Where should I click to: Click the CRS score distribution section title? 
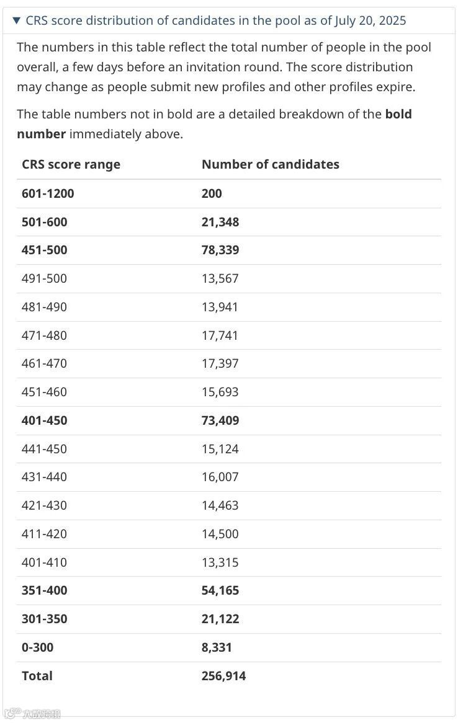[x=216, y=20]
